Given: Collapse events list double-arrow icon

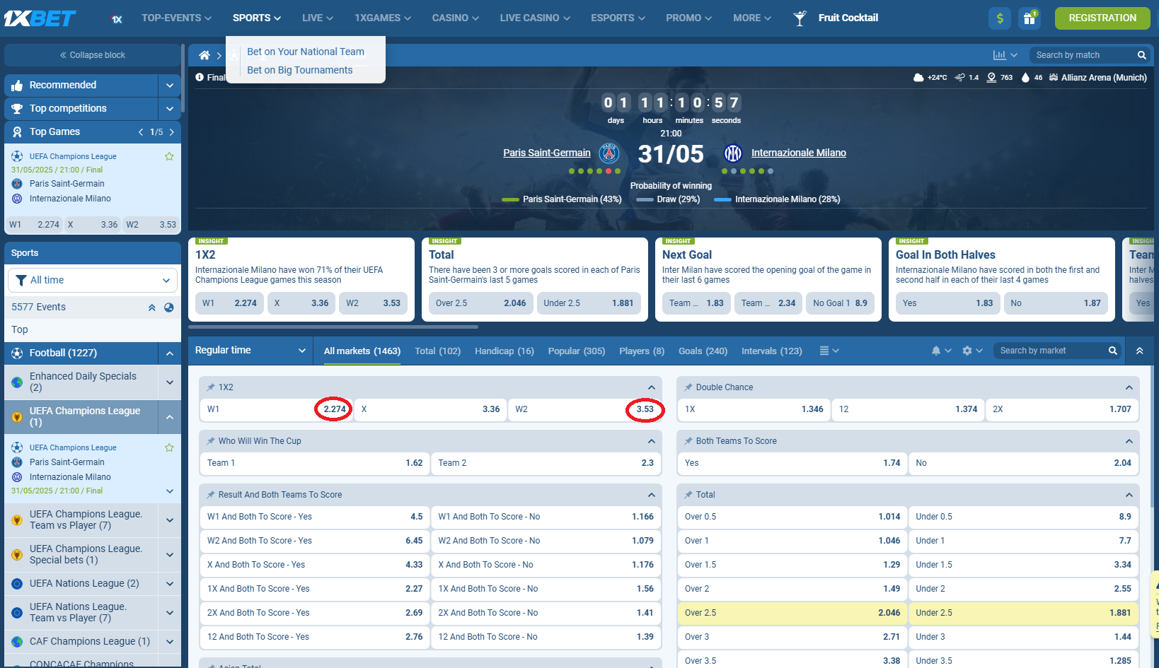Looking at the screenshot, I should (151, 307).
